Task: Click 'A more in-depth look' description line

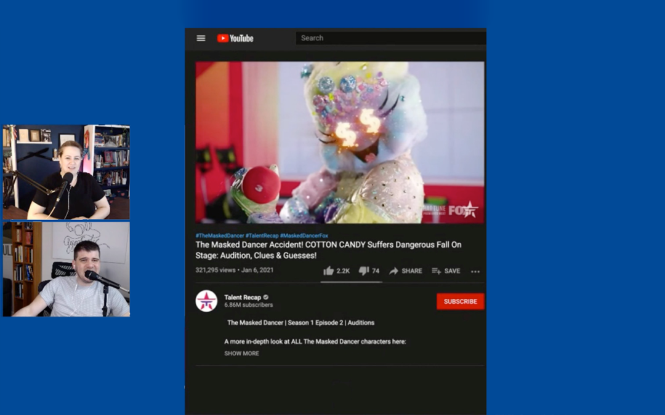Action: [315, 341]
